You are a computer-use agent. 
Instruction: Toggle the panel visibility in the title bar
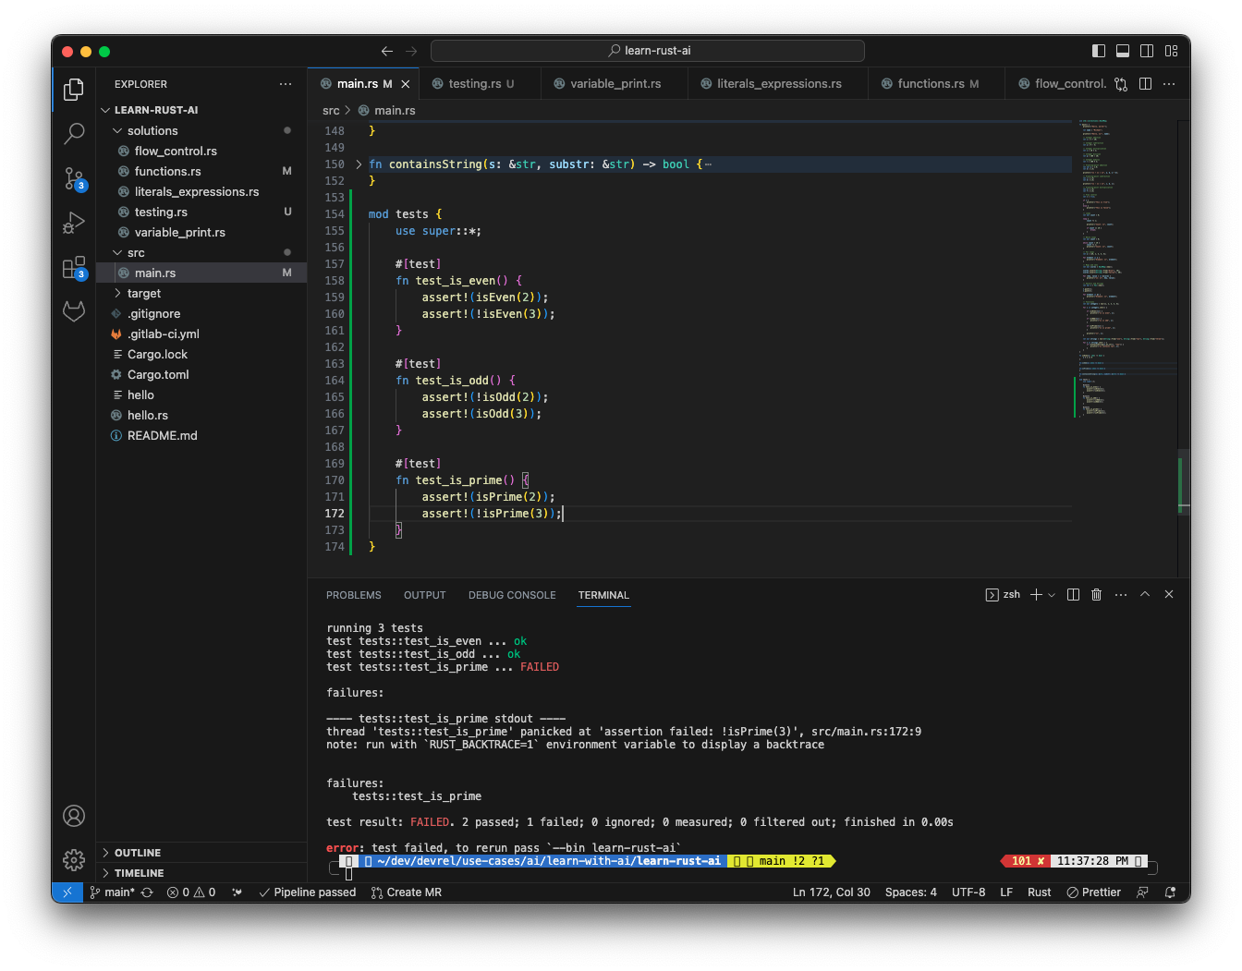[1122, 51]
